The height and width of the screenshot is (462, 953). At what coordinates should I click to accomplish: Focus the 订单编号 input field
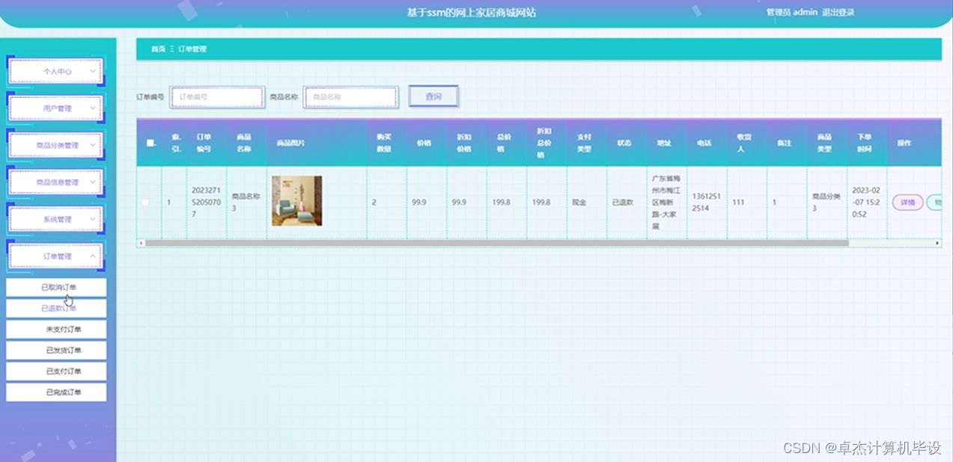217,97
